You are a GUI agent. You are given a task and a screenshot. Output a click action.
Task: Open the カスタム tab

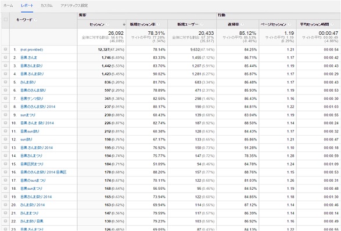click(x=46, y=6)
